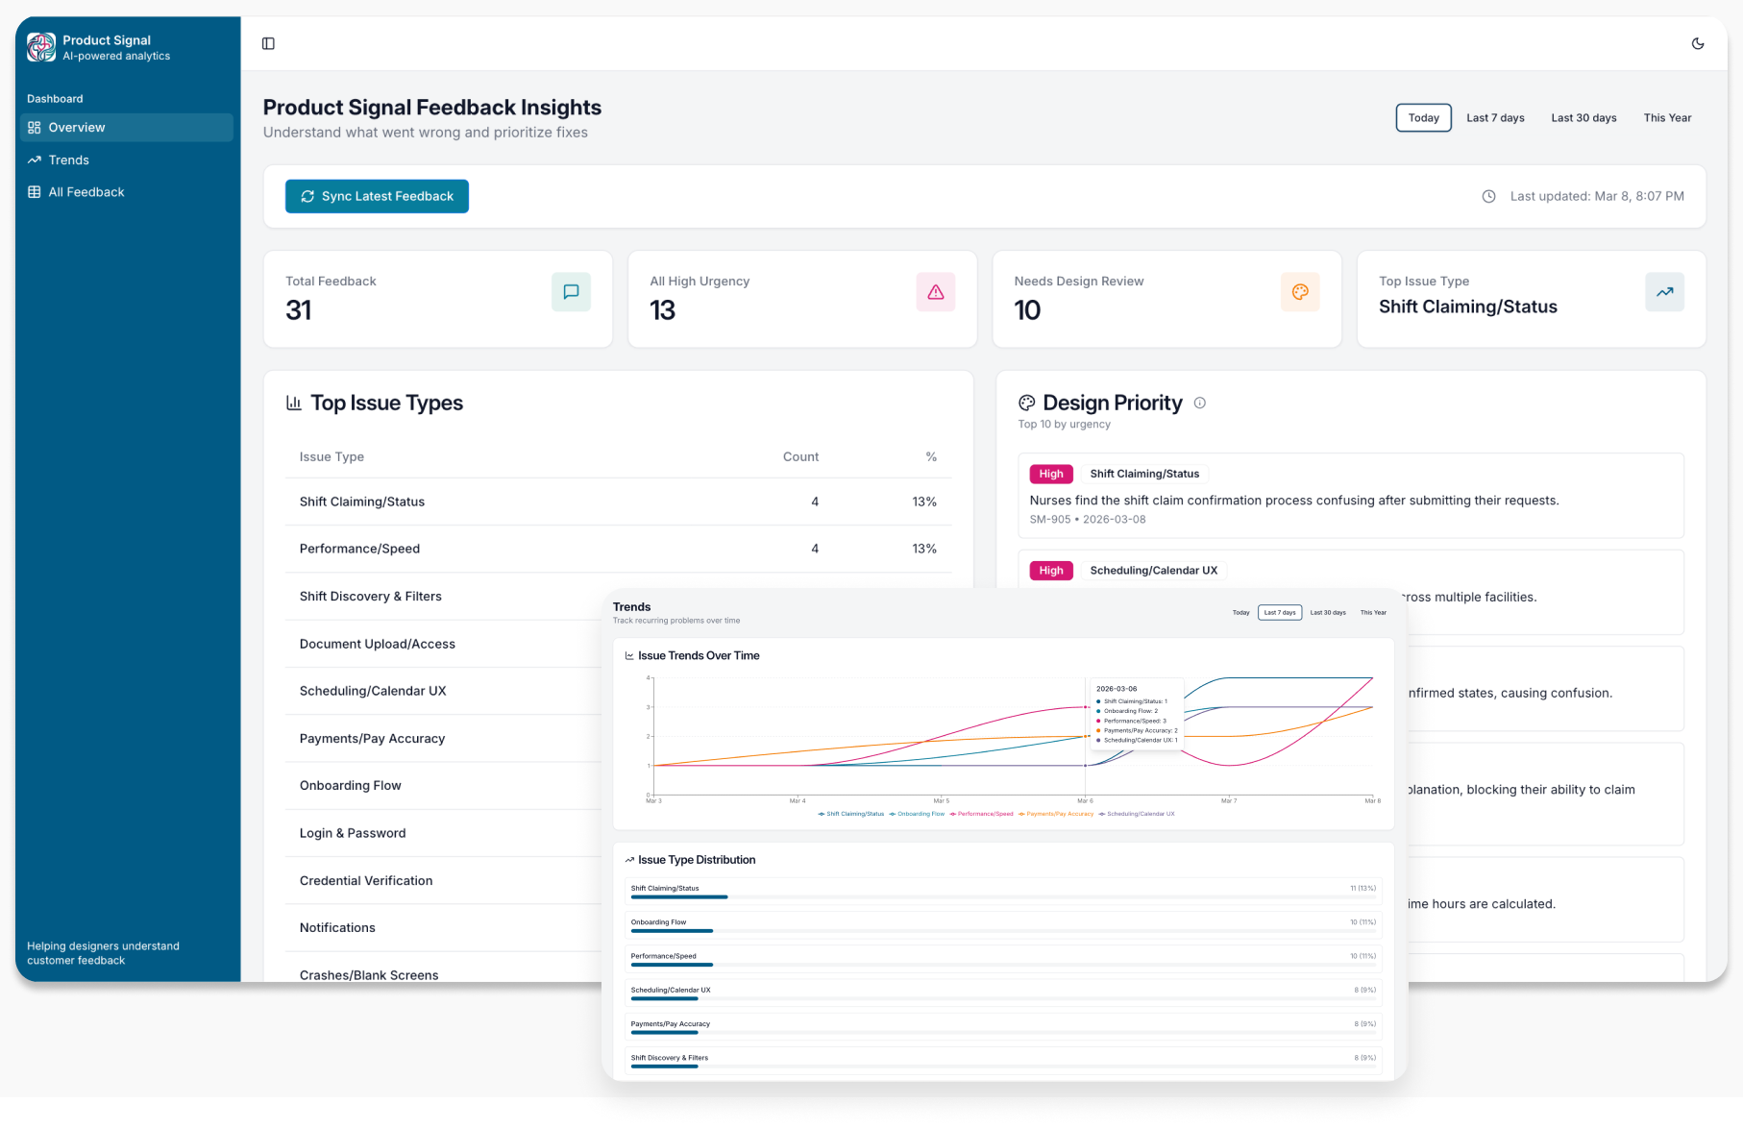
Task: Click the Issue Type column header
Action: click(x=331, y=457)
